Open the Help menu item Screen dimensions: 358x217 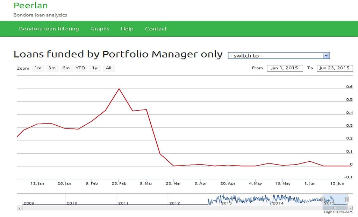tap(127, 29)
